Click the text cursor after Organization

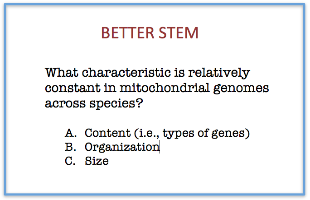[x=160, y=147]
